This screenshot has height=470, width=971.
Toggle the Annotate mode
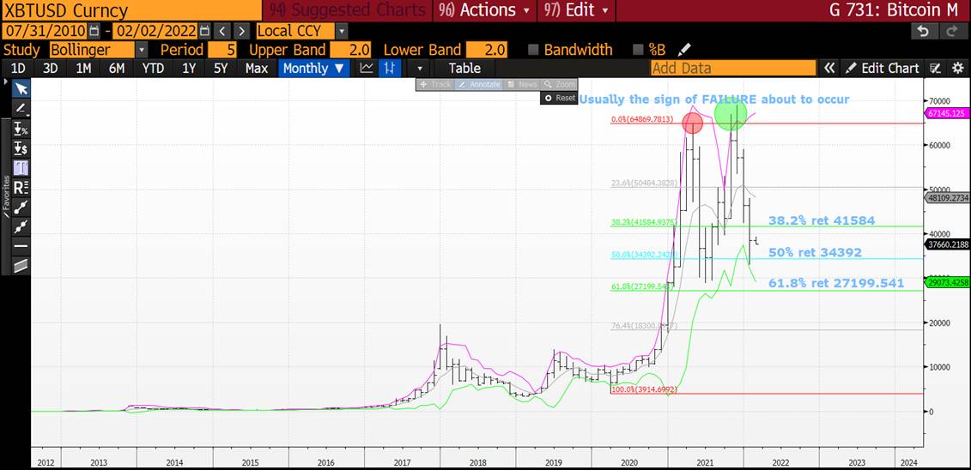click(479, 84)
